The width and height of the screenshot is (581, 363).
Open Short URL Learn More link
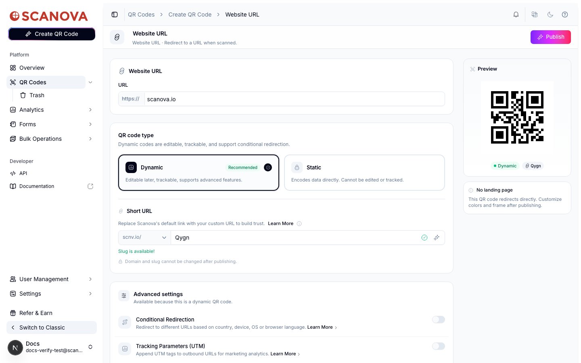pyautogui.click(x=280, y=223)
